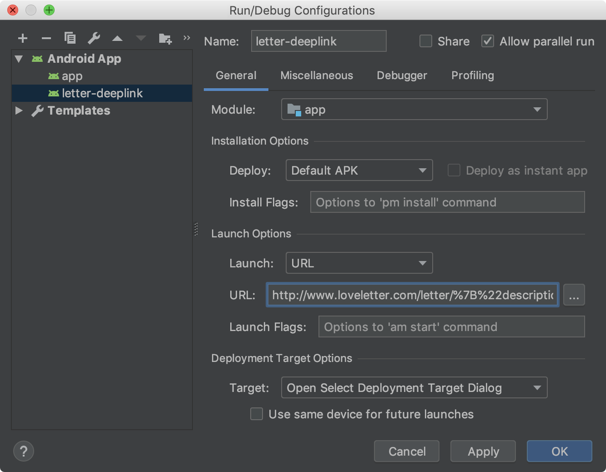The image size is (606, 472).
Task: Switch to the Miscellaneous tab
Action: 317,75
